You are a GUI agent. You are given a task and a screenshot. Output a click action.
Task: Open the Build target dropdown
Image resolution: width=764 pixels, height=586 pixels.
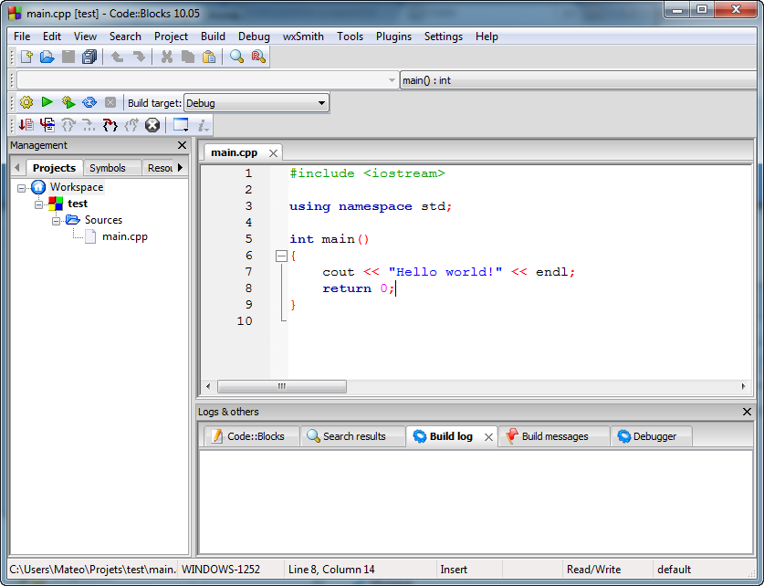(319, 102)
